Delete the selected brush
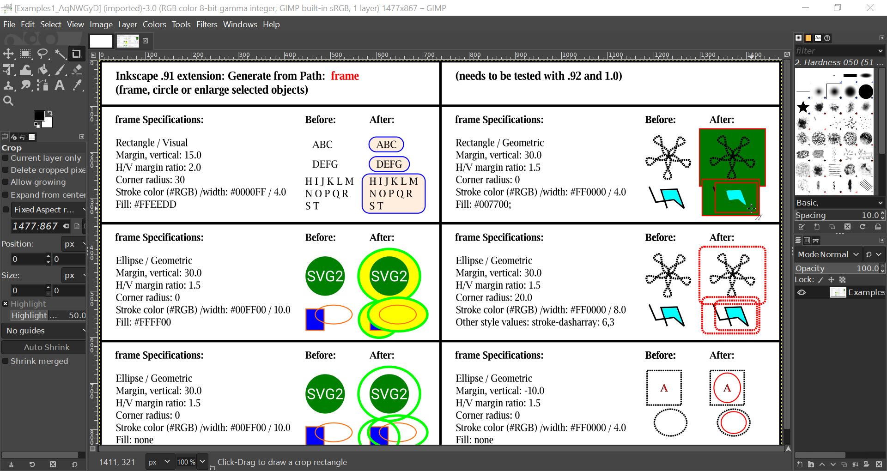The image size is (887, 471). (847, 227)
